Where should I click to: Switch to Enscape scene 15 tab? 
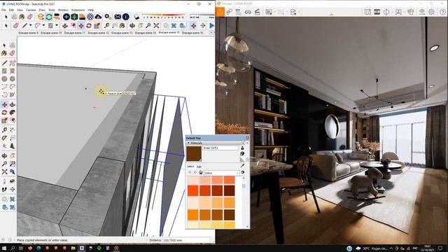point(169,33)
